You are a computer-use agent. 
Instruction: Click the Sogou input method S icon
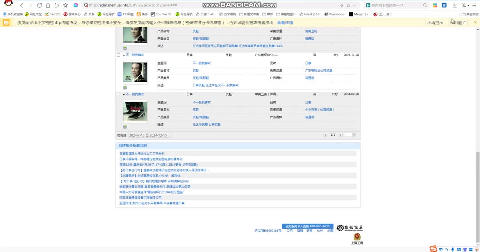coord(433,249)
